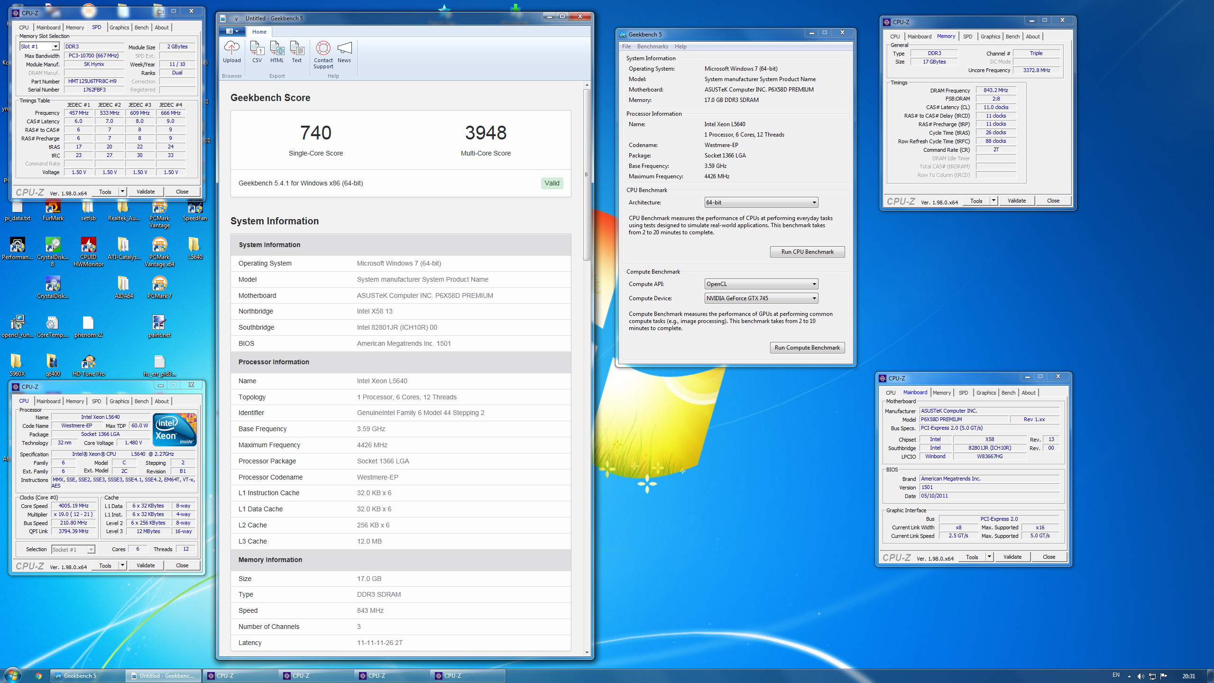Open the AIDA64 desktop folder
Image resolution: width=1214 pixels, height=683 pixels.
point(123,288)
